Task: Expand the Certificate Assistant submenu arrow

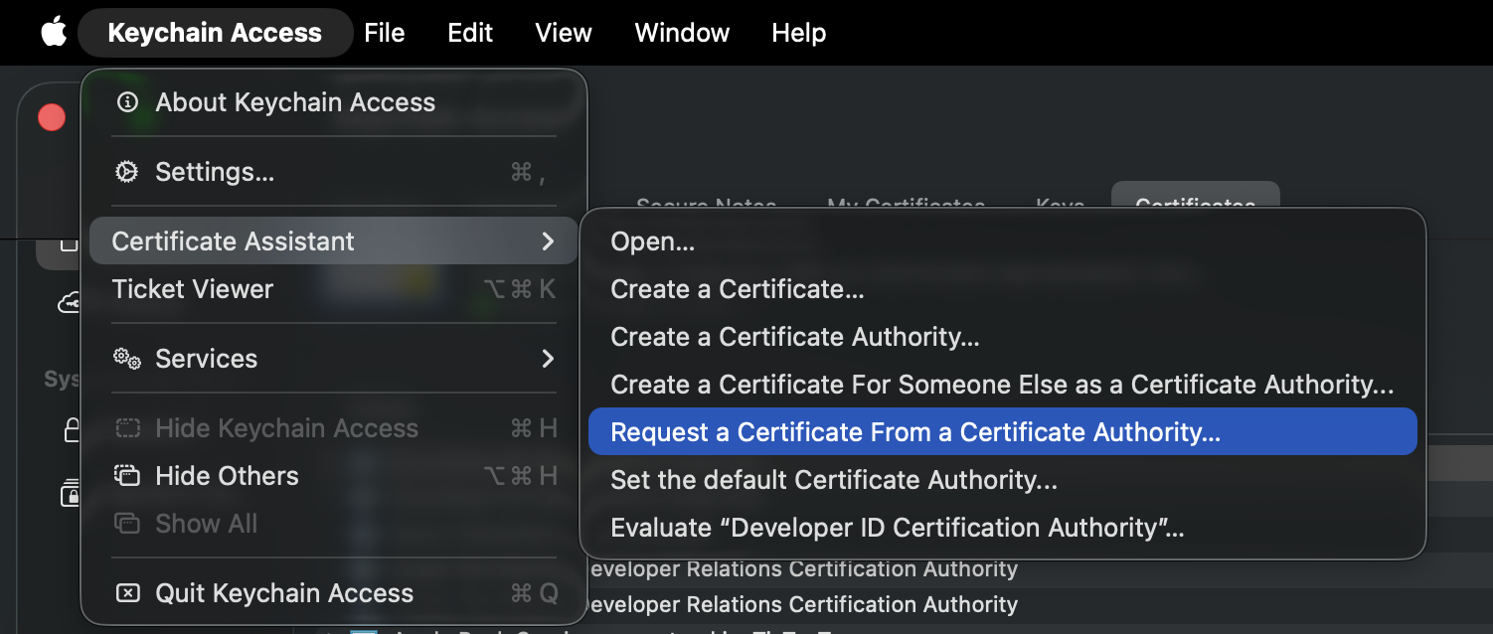Action: tap(549, 240)
